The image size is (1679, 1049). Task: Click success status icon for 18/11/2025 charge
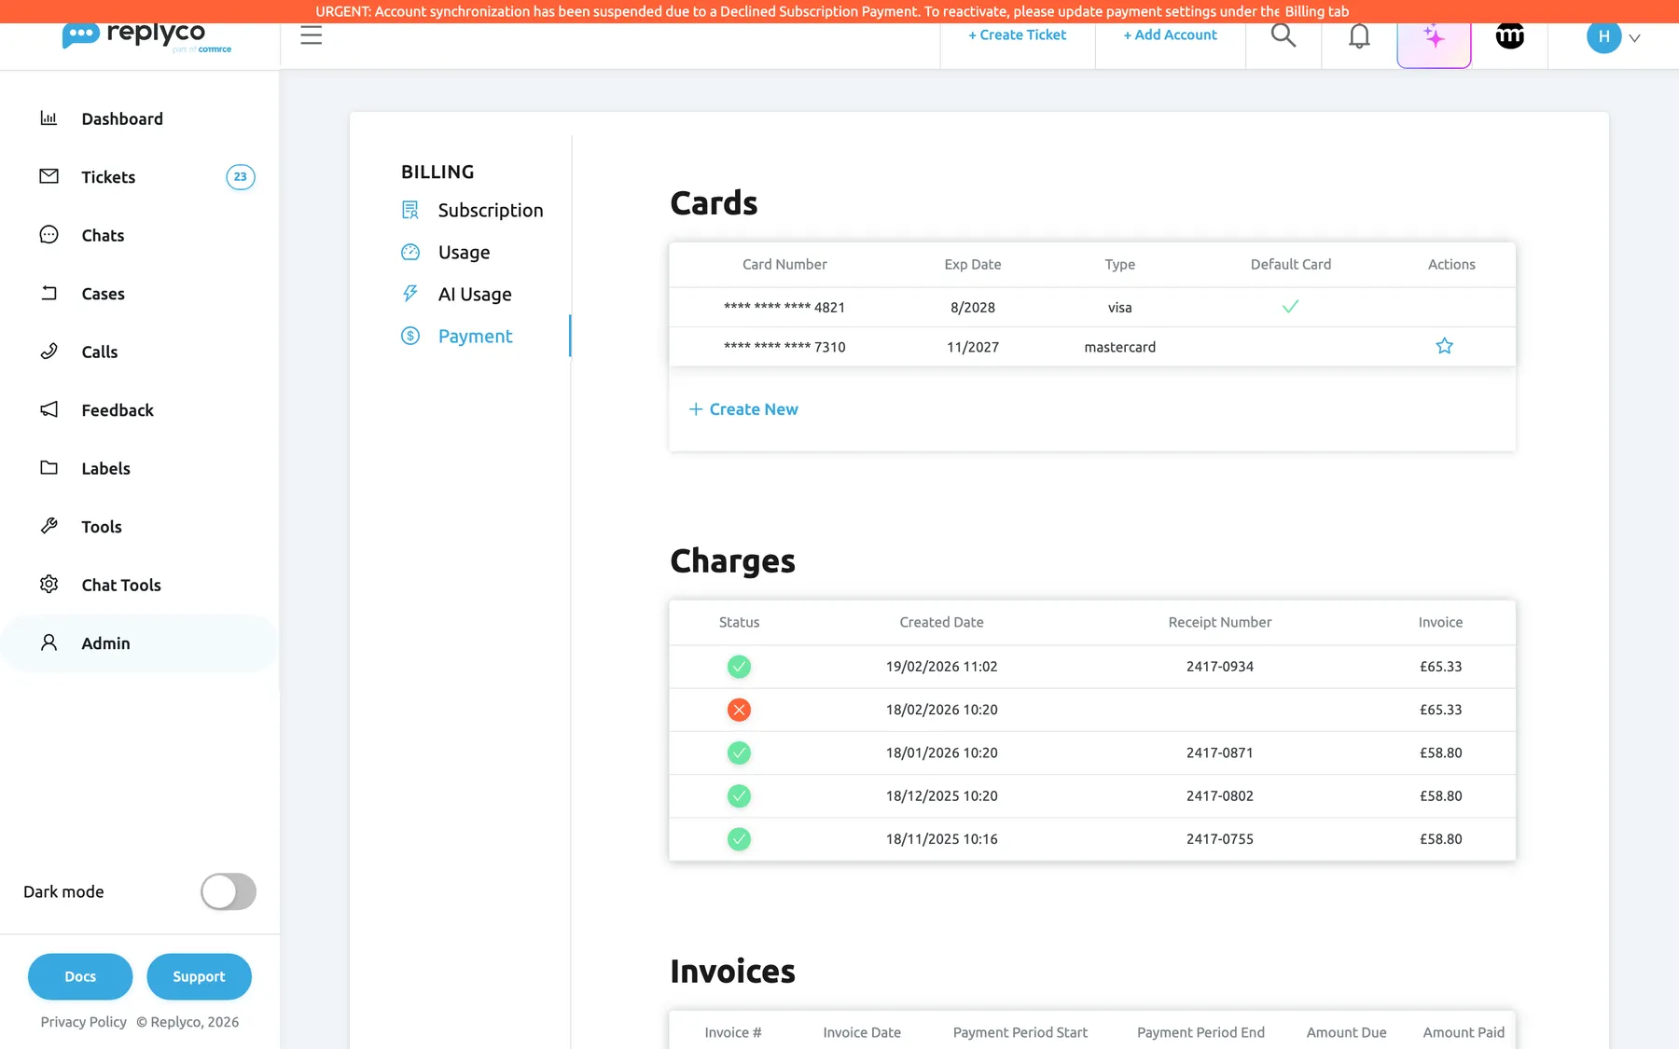(739, 839)
